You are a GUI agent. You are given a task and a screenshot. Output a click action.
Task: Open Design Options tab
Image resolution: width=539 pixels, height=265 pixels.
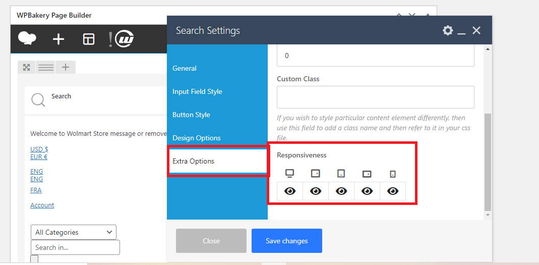click(197, 138)
